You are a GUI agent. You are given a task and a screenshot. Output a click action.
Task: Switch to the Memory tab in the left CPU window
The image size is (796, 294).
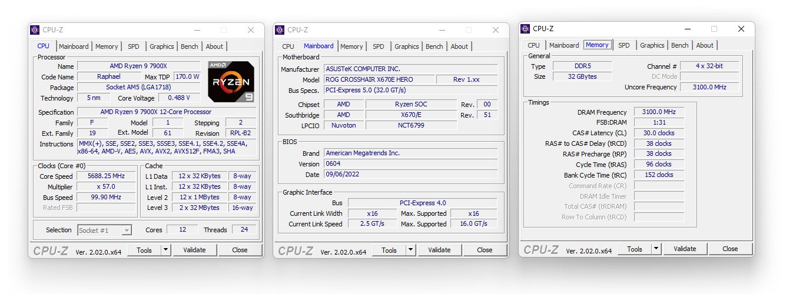(x=107, y=46)
